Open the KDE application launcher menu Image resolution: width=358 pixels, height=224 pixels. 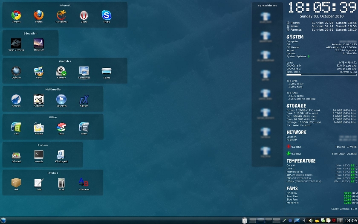(3, 221)
